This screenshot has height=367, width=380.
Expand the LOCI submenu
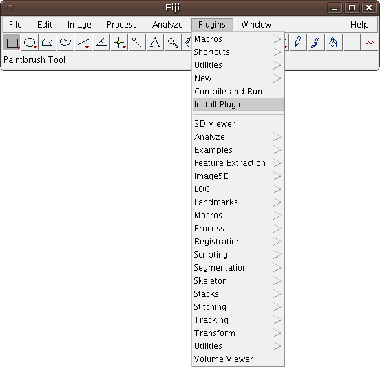point(238,189)
